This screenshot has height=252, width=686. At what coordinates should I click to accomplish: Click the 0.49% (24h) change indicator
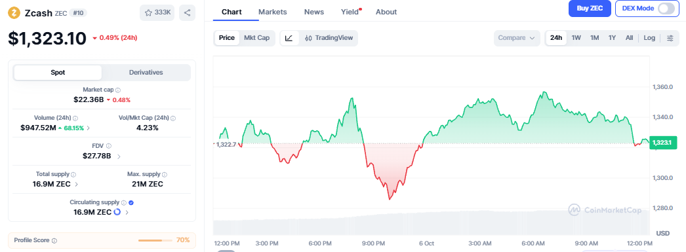[115, 37]
